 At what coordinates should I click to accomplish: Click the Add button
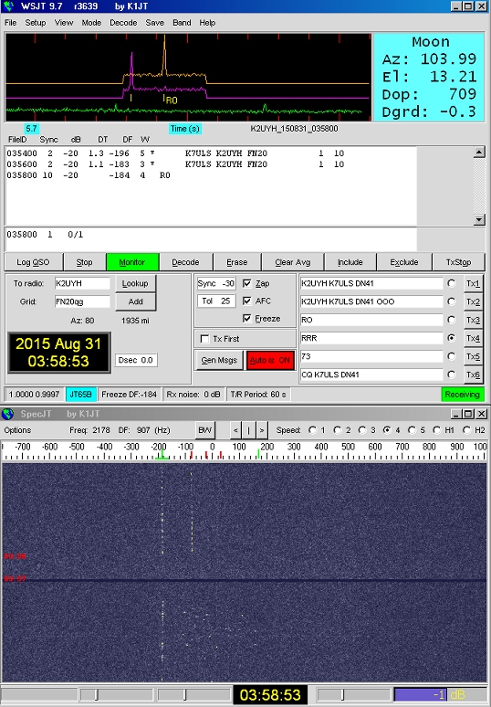(x=135, y=301)
